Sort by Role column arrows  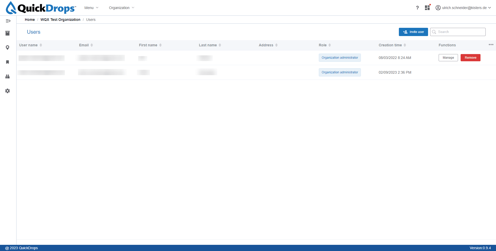[x=330, y=45]
